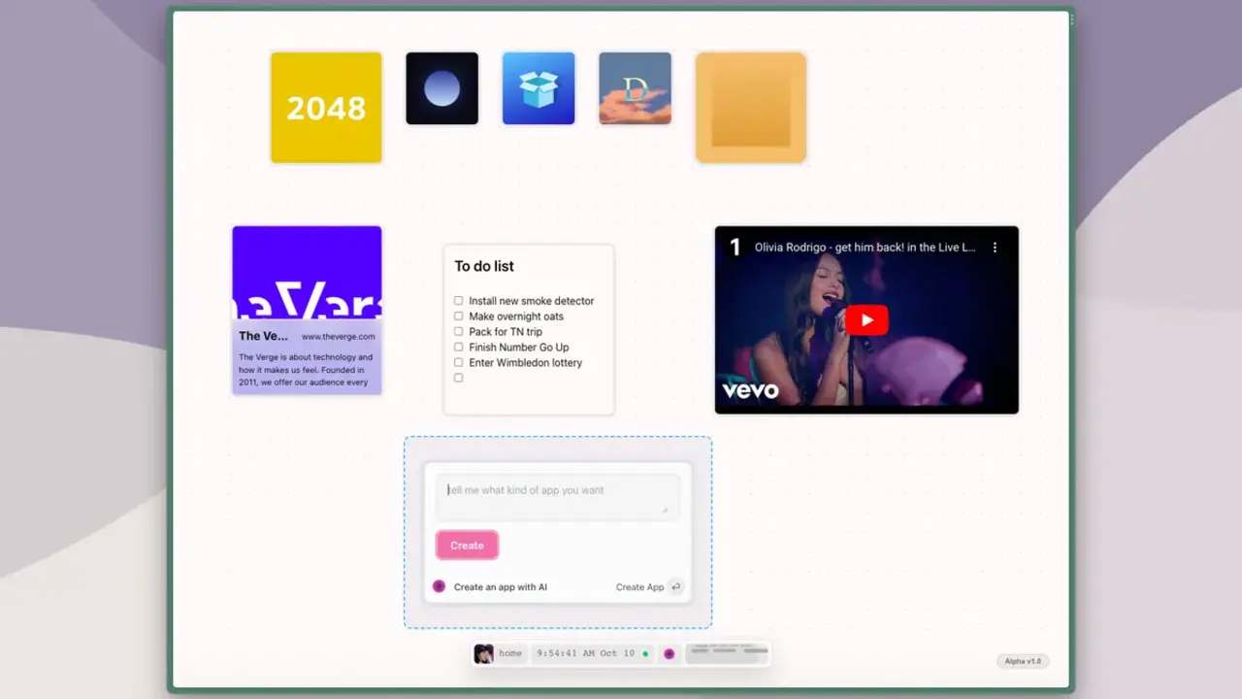
Task: Click the 9:54:41 AM Oct 10 clock
Action: (585, 653)
